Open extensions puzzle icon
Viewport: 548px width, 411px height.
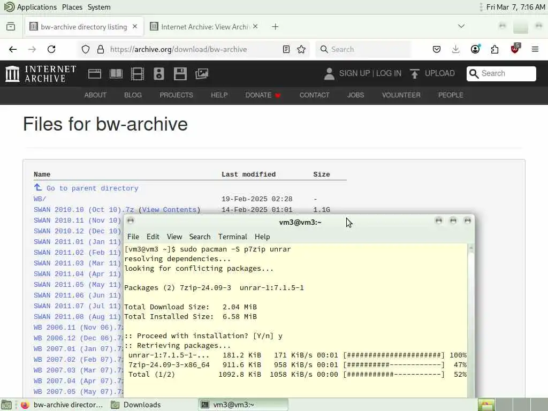tap(494, 49)
